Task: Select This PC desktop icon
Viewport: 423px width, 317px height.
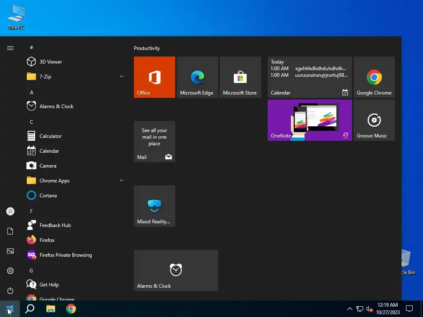Action: 16,17
